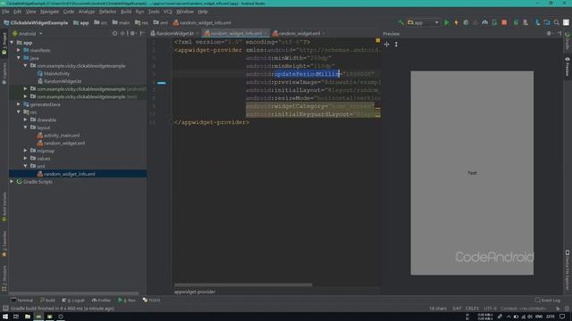Viewport: 572px width, 321px height.
Task: Click scroll-from-source target icon in Project panel
Action: click(115, 34)
